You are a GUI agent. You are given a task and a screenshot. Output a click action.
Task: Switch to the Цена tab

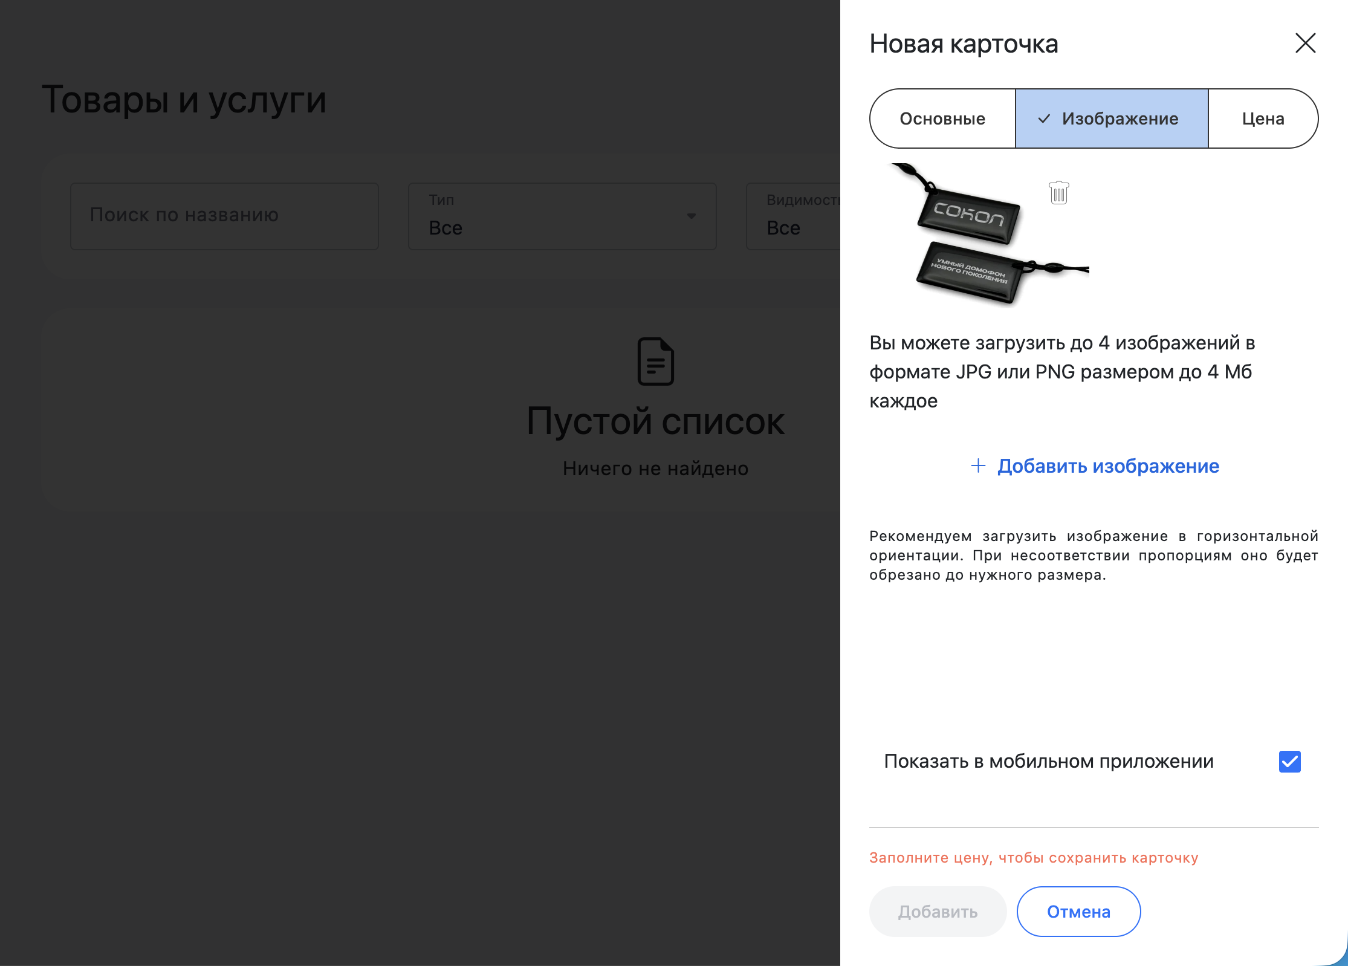[1263, 118]
